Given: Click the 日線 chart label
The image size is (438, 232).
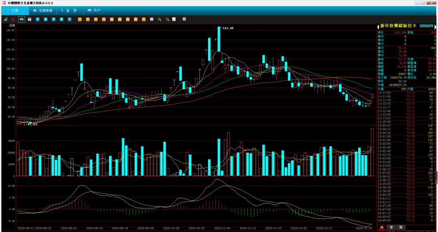Looking at the screenshot, I should click(12, 26).
